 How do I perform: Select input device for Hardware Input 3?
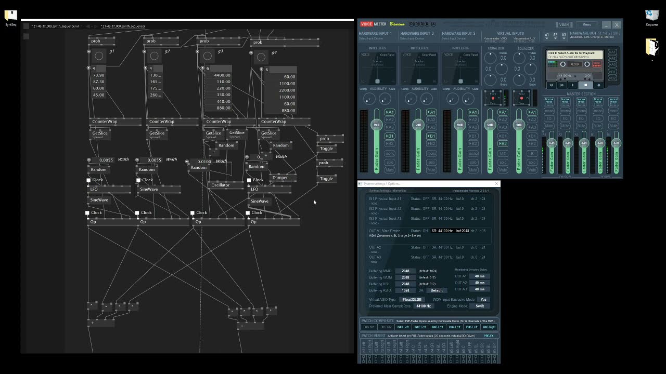454,38
